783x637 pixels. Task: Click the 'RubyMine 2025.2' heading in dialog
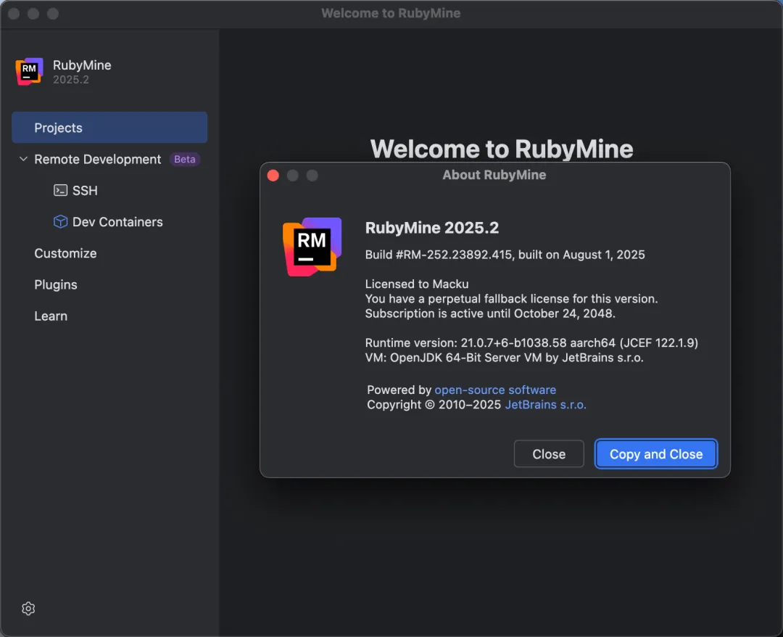(432, 228)
